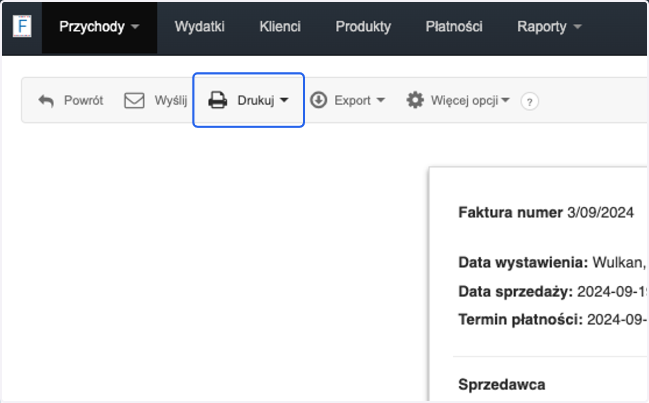
Task: Open the Przychody menu
Action: click(100, 27)
